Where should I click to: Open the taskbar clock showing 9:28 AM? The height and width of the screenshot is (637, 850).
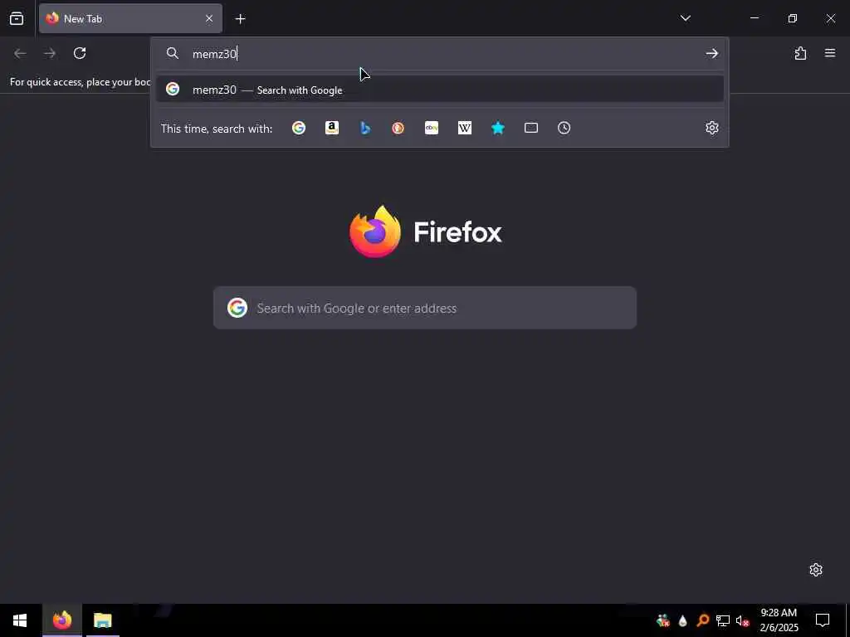click(x=779, y=620)
